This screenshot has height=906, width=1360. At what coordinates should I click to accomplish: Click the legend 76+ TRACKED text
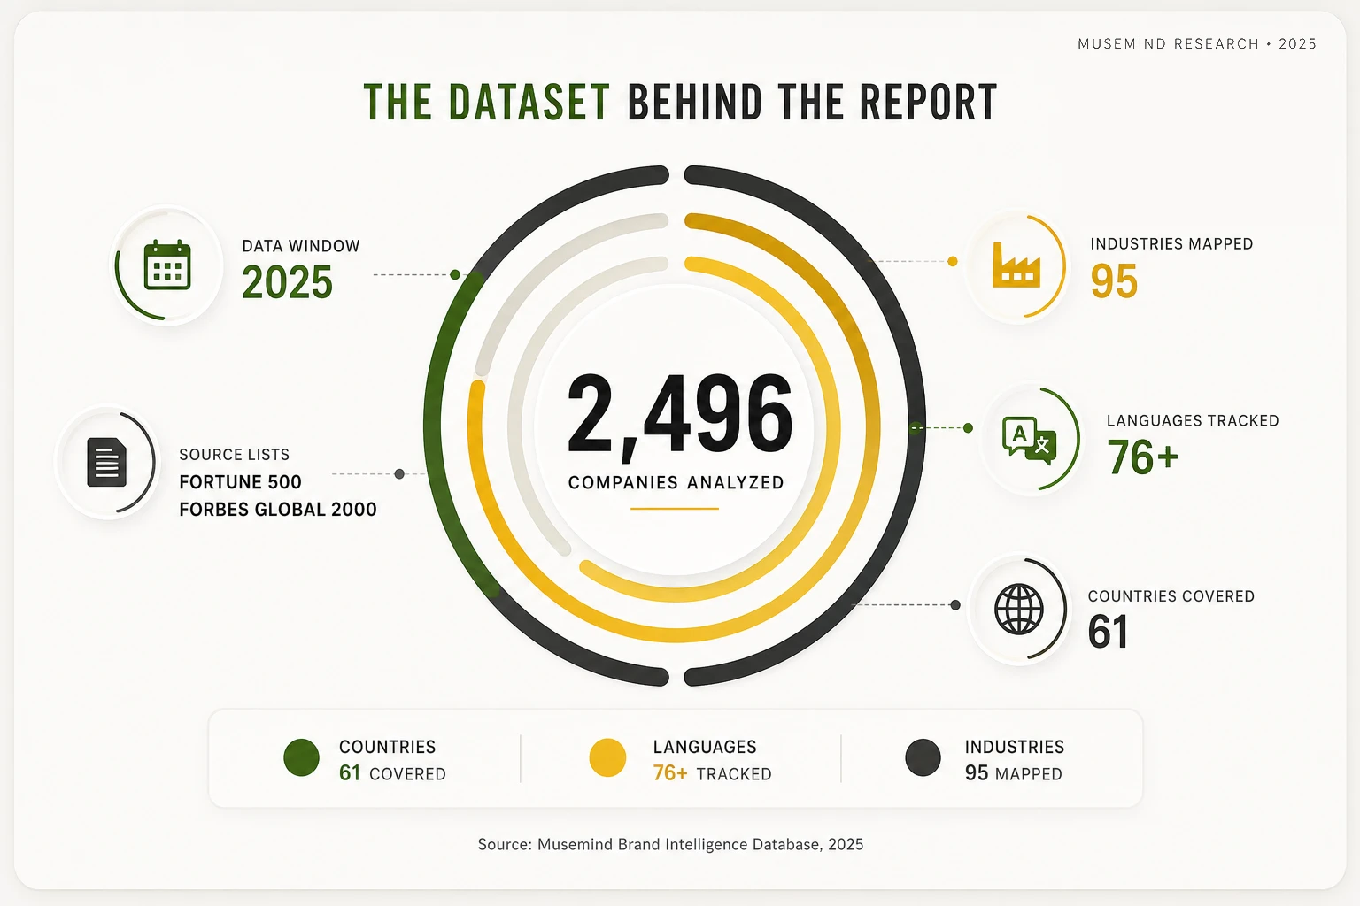click(713, 773)
